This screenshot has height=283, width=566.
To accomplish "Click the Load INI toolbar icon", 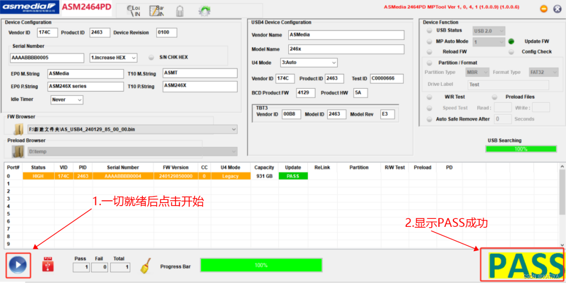I will [133, 11].
